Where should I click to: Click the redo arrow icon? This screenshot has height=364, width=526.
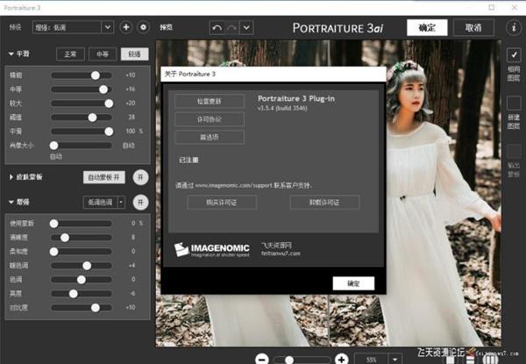231,28
